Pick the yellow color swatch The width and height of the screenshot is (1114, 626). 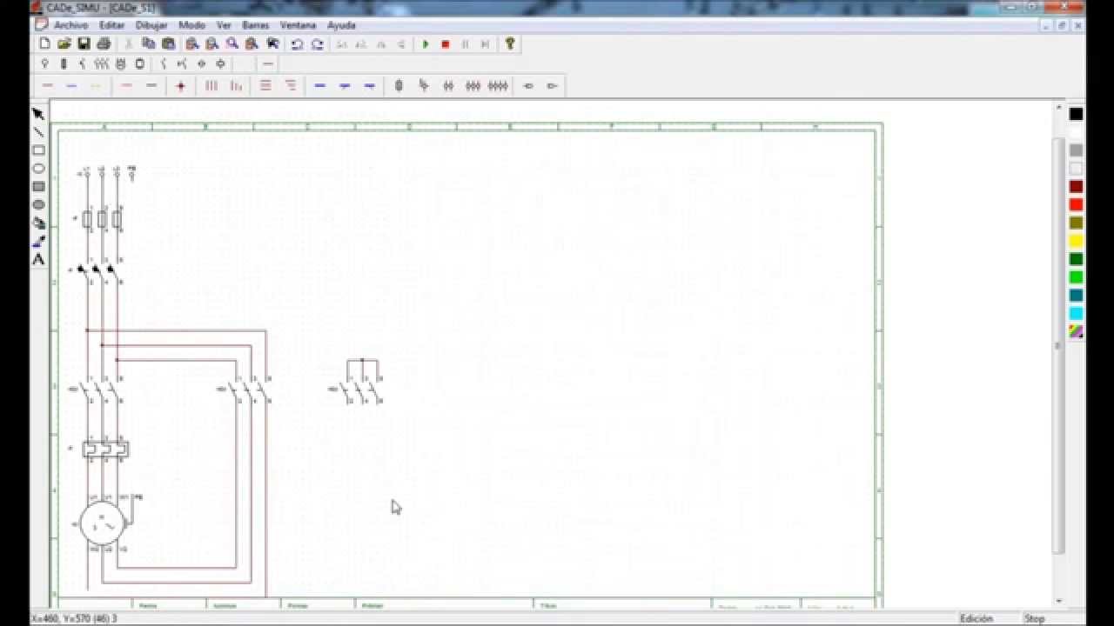pos(1077,242)
